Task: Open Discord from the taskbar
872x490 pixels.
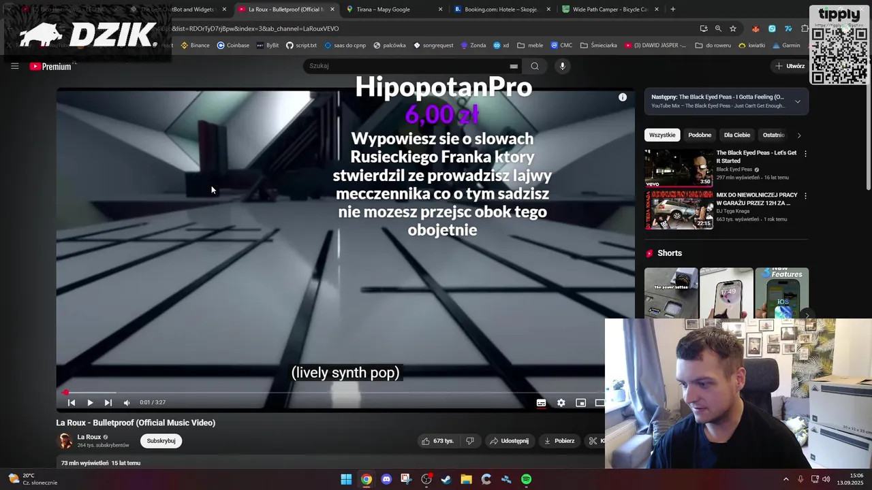Action: pos(386,479)
